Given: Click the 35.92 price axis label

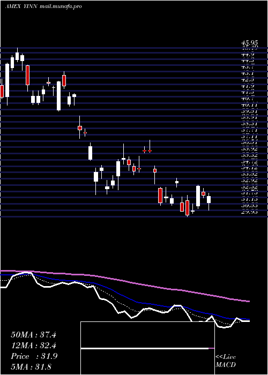Looking at the screenshot, I should coord(250,148).
